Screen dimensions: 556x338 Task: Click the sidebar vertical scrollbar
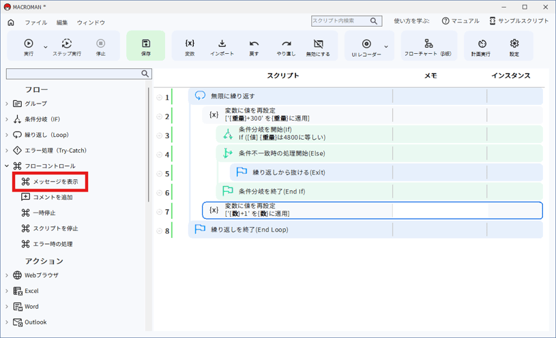tap(149, 144)
